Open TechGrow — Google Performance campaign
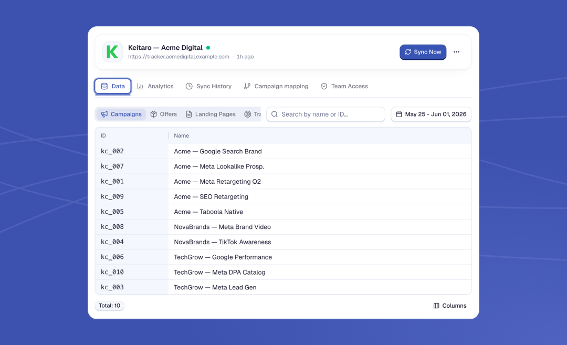567x345 pixels. tap(223, 257)
